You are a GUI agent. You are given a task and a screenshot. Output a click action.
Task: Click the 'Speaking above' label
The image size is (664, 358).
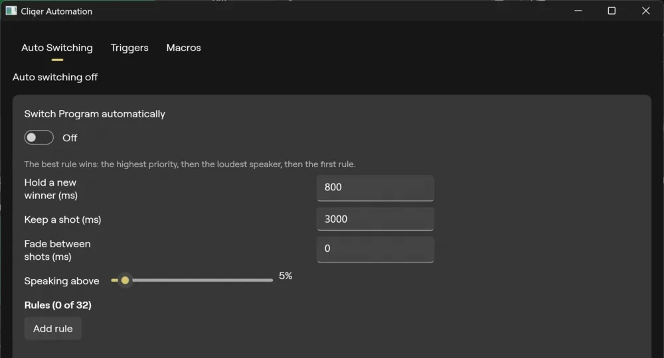click(x=62, y=281)
